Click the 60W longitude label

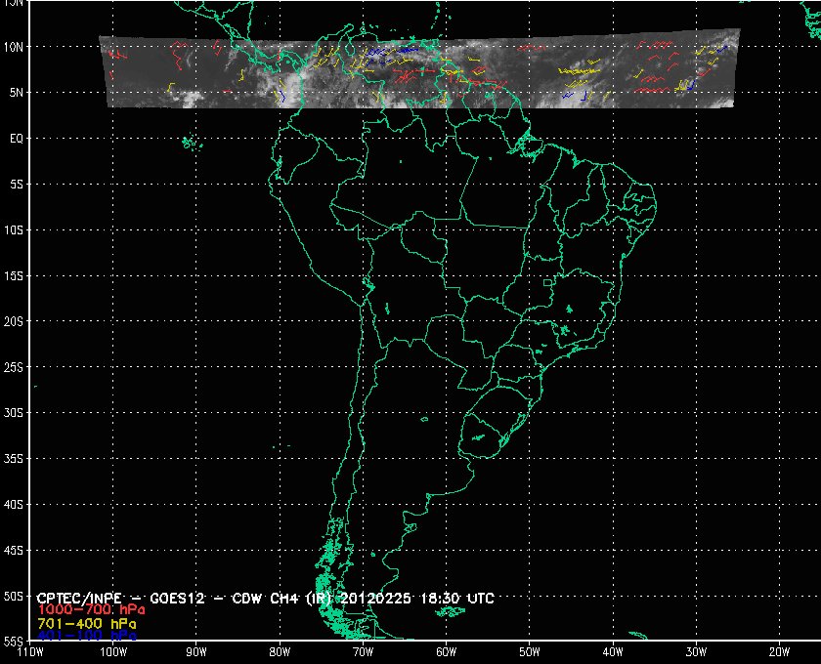(446, 652)
